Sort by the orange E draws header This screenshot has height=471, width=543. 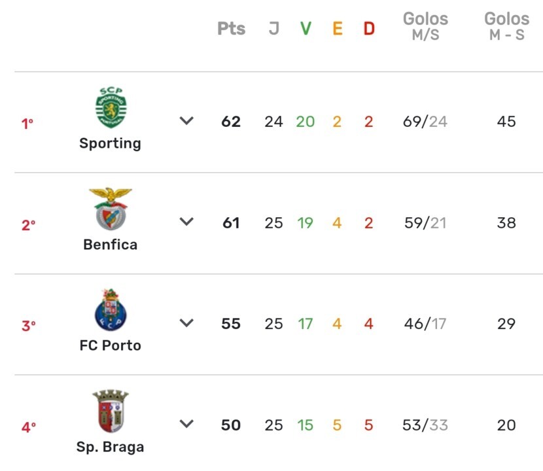pos(337,29)
